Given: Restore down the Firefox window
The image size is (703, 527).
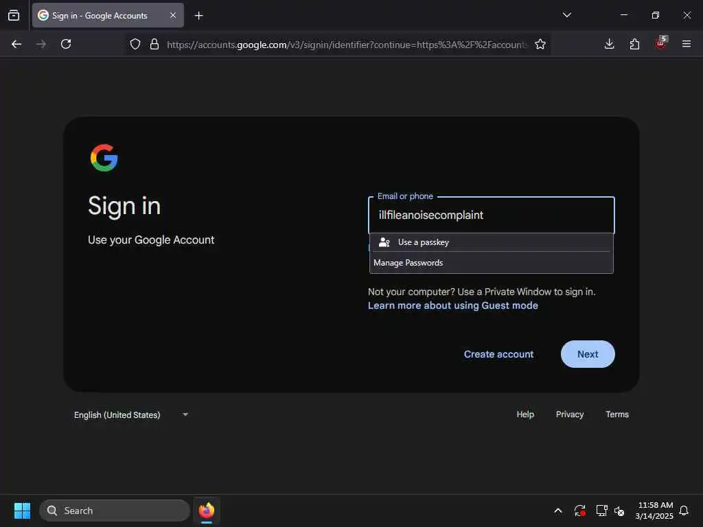Looking at the screenshot, I should pyautogui.click(x=655, y=15).
